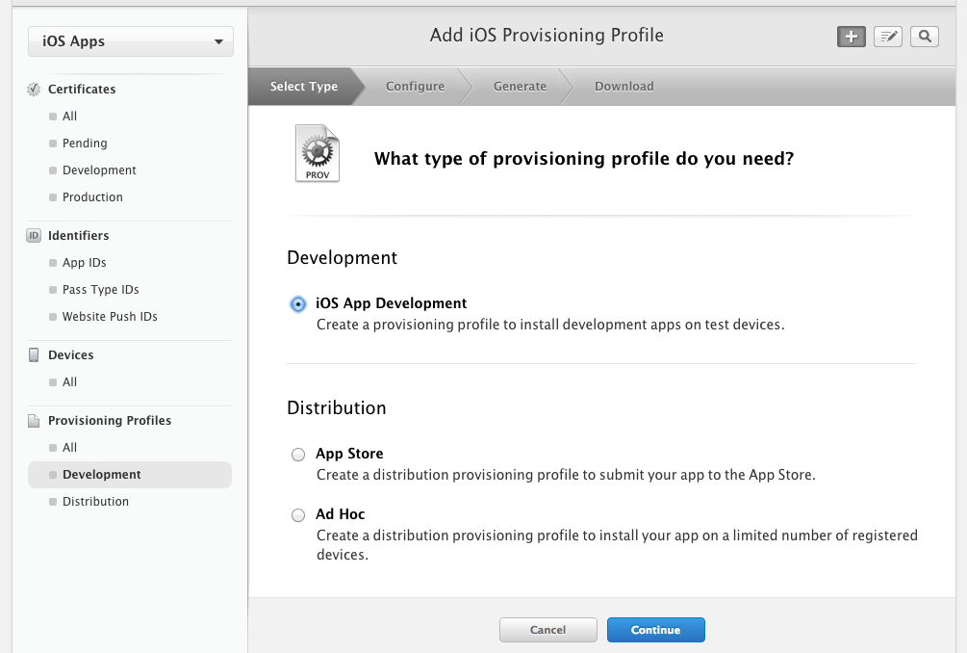
Task: Click the Provisioning Profiles document icon
Action: (x=34, y=421)
